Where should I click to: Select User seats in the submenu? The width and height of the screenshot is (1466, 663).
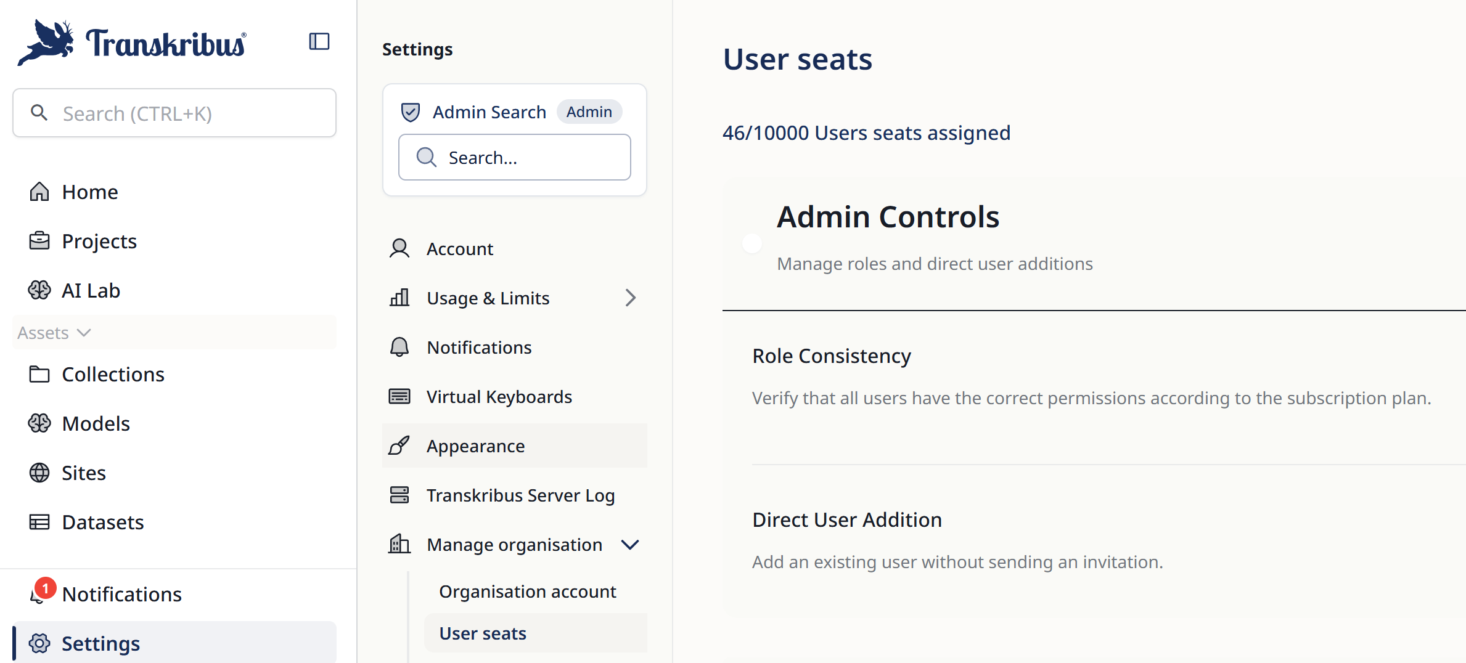[483, 633]
